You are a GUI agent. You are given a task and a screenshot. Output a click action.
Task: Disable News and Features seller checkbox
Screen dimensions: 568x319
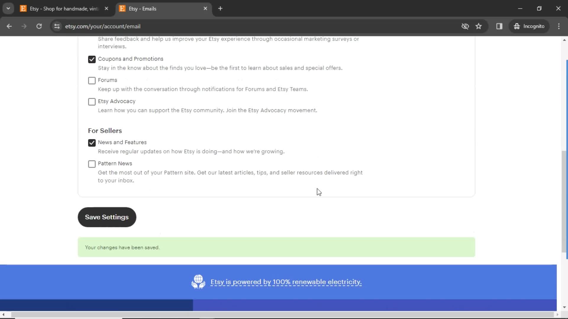92,143
